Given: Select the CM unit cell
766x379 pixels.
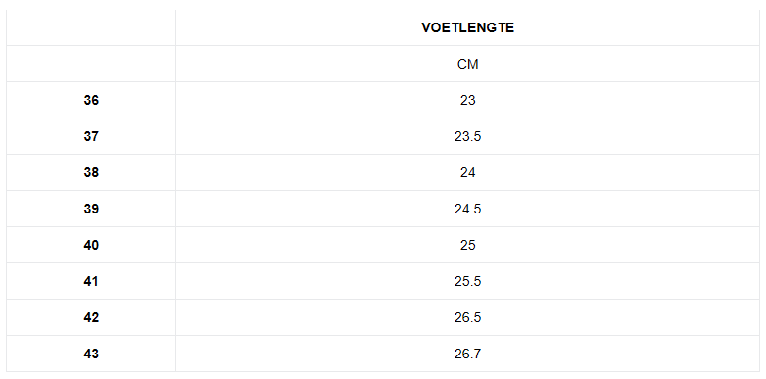Looking at the screenshot, I should click(x=467, y=64).
